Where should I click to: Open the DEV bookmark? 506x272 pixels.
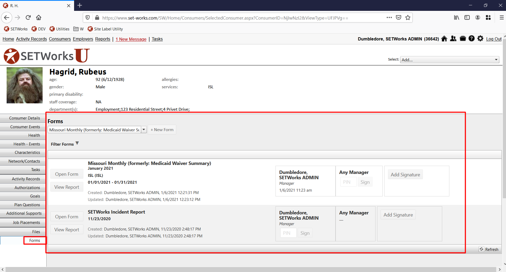[39, 29]
